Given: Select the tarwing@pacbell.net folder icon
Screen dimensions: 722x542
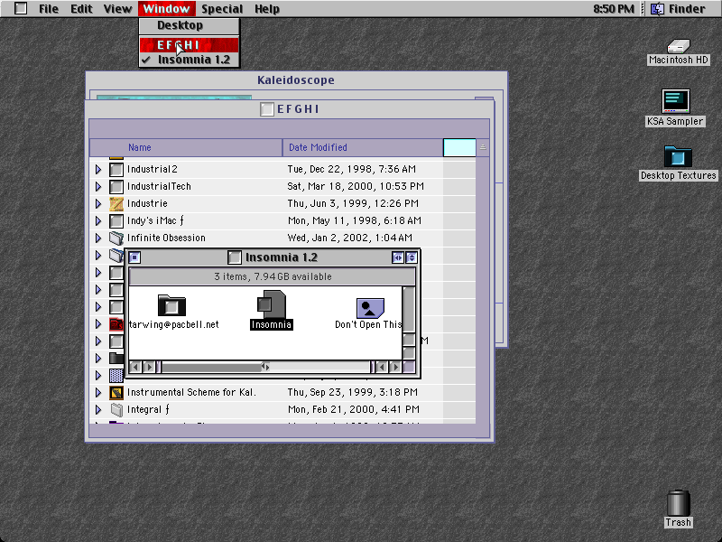Looking at the screenshot, I should (x=171, y=305).
